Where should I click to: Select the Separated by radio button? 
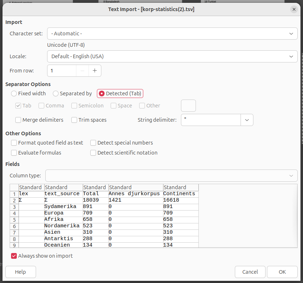pos(72,94)
